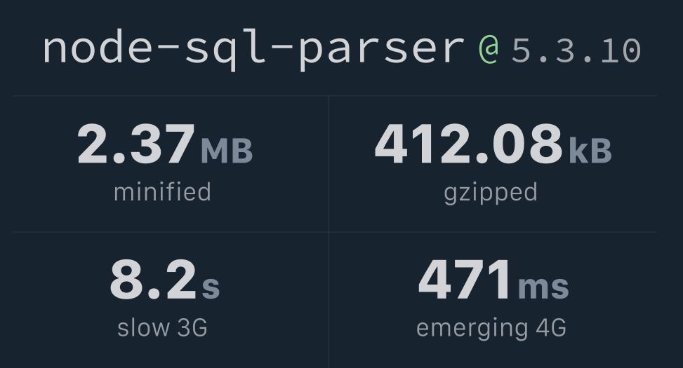Click the 5.3.10 version number
The width and height of the screenshot is (683, 368).
tap(576, 51)
